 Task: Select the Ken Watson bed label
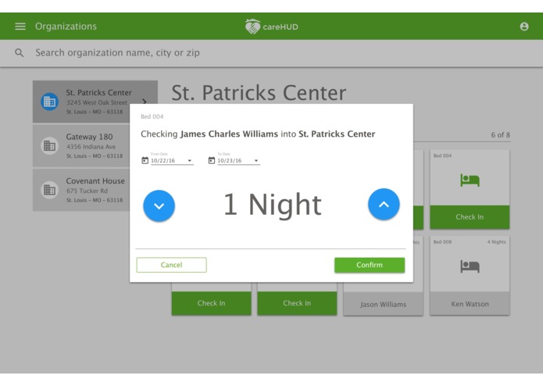point(470,304)
